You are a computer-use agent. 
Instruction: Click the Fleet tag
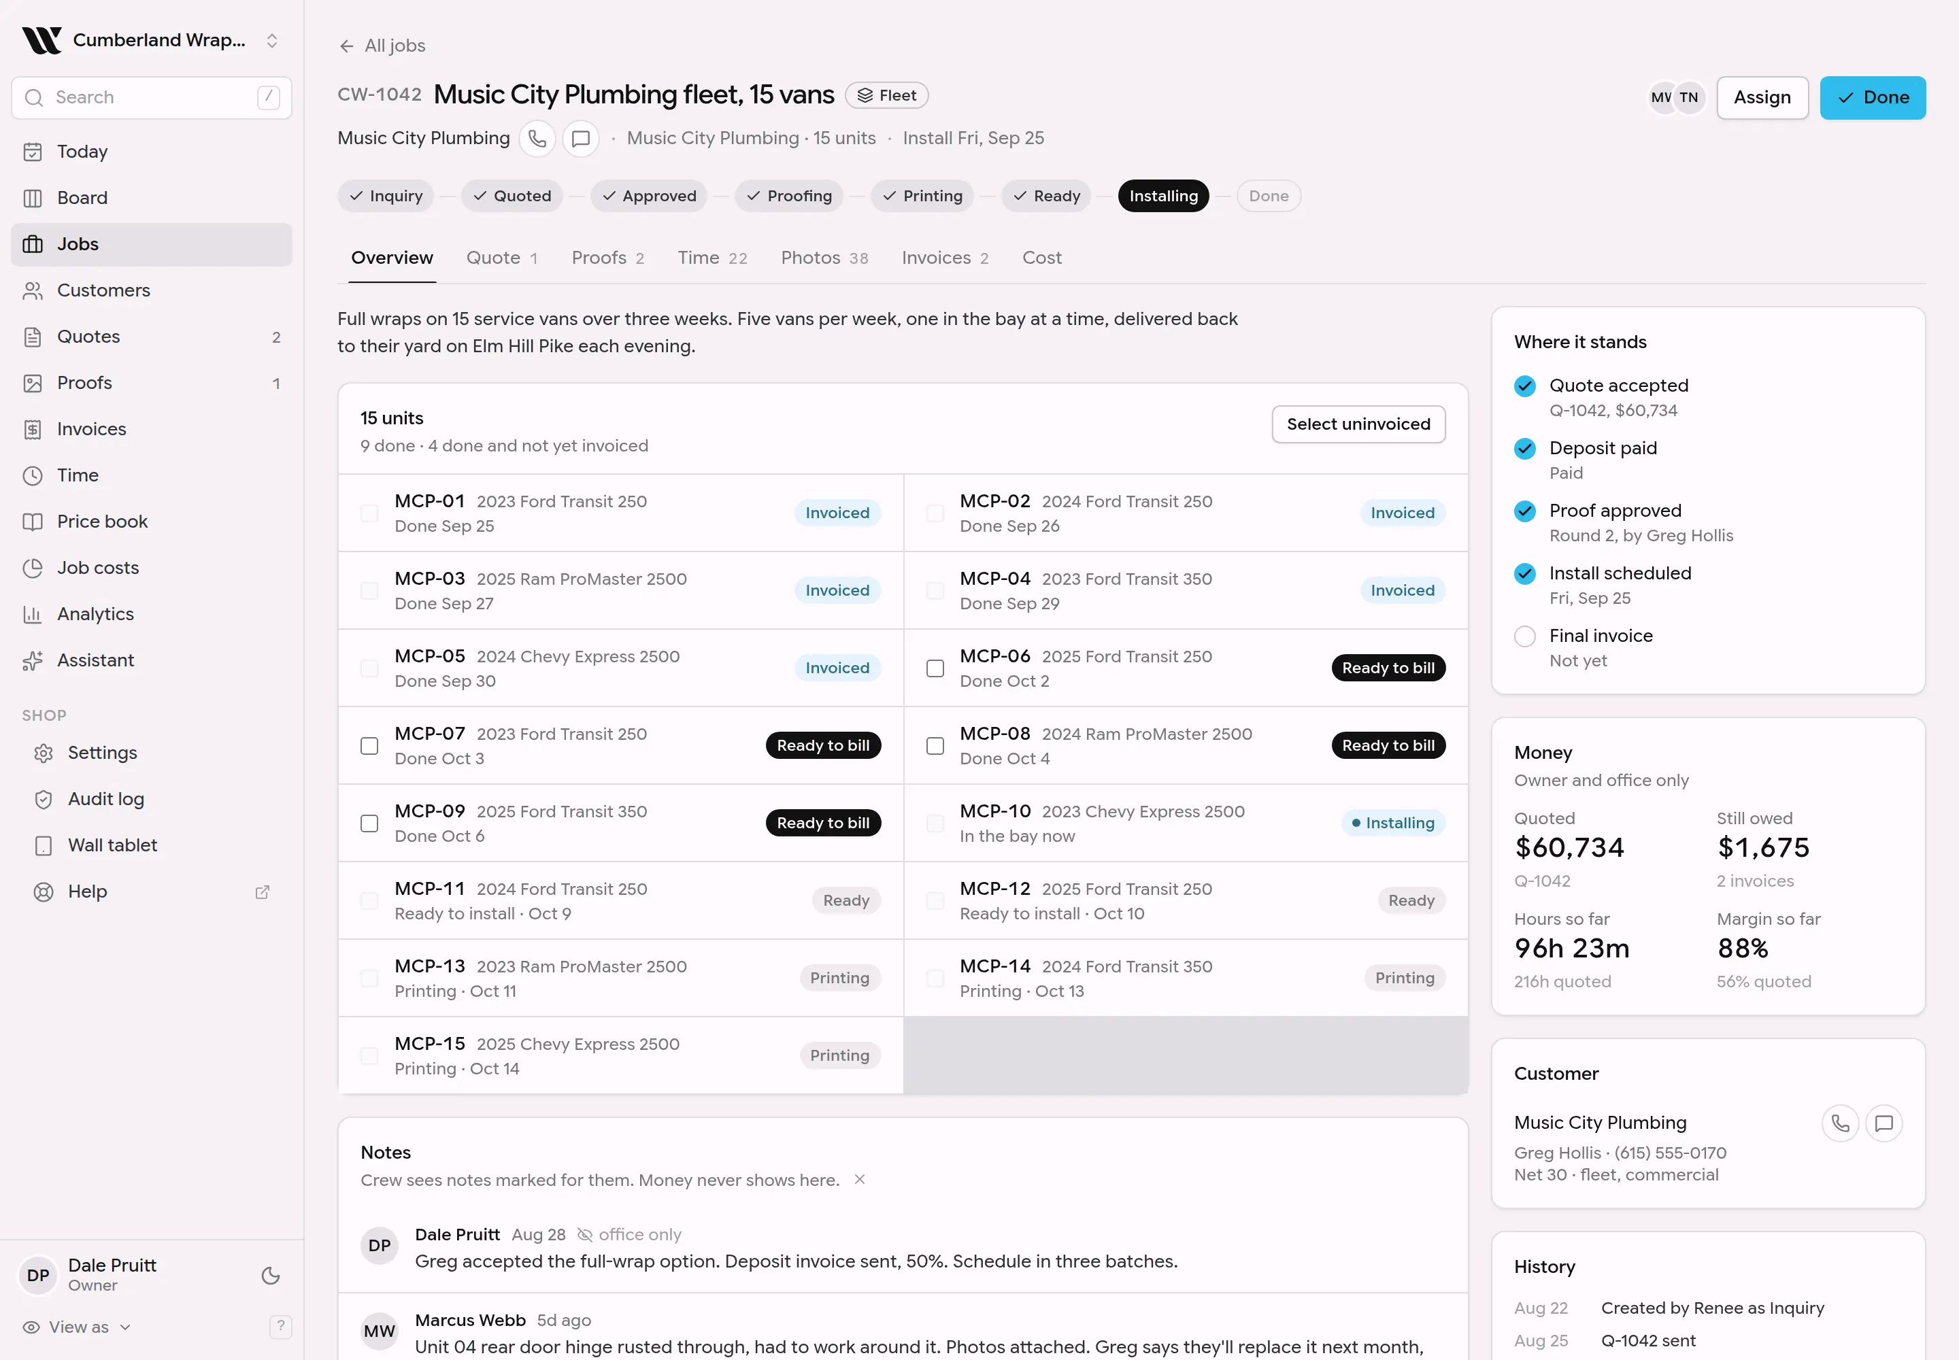point(886,95)
